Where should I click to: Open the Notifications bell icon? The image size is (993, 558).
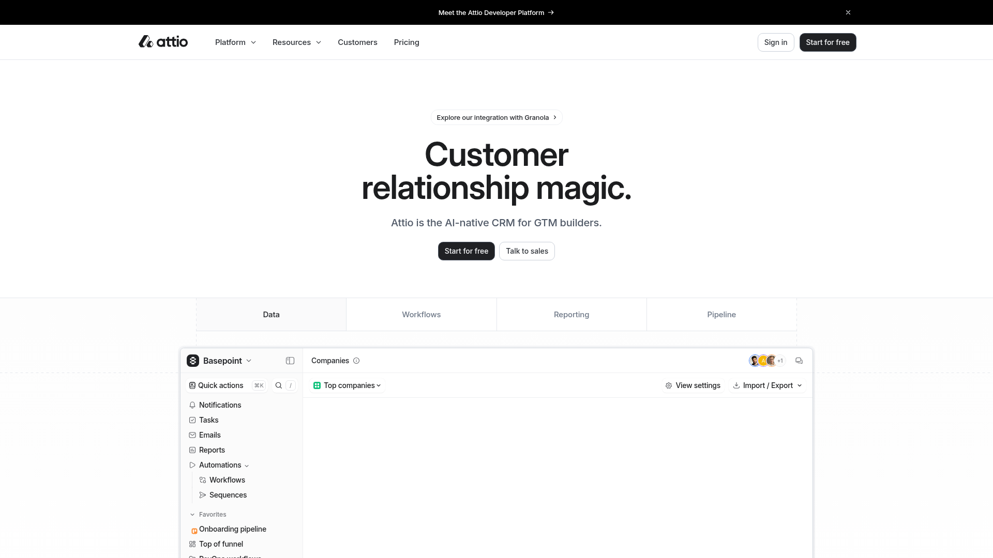[220, 405]
